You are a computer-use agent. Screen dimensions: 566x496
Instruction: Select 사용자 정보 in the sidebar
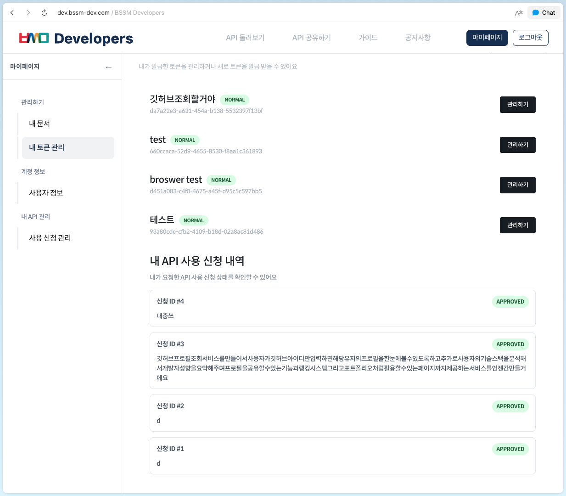click(46, 193)
